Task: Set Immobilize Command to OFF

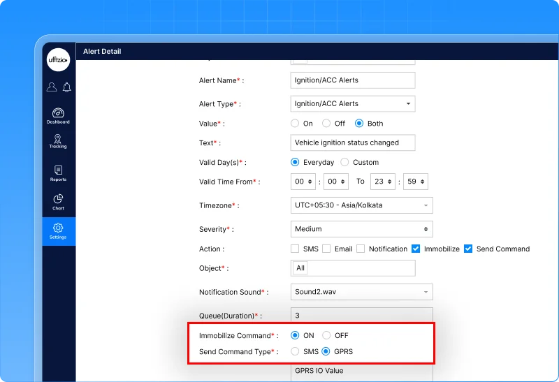Action: point(326,335)
